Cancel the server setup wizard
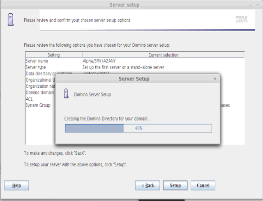The height and width of the screenshot is (201, 263). [x=203, y=185]
